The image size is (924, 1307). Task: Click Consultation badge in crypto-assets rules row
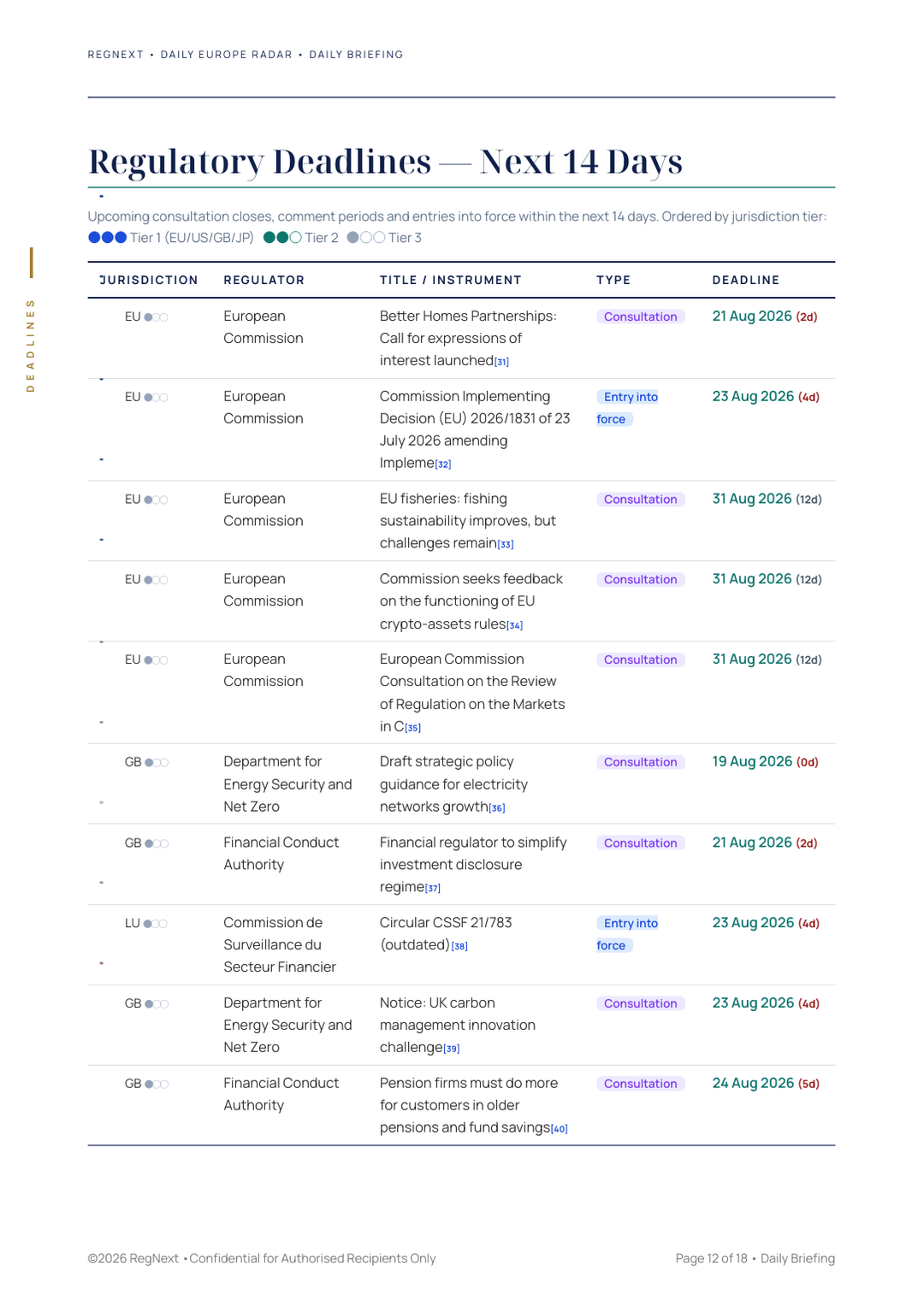point(641,580)
